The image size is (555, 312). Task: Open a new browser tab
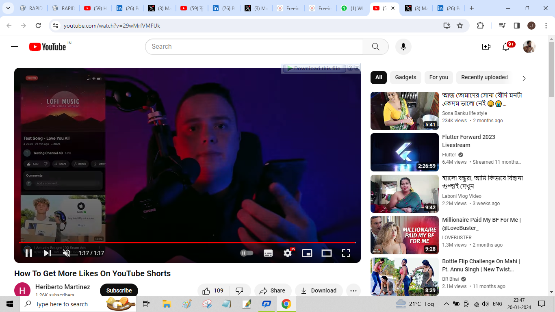[x=471, y=8]
